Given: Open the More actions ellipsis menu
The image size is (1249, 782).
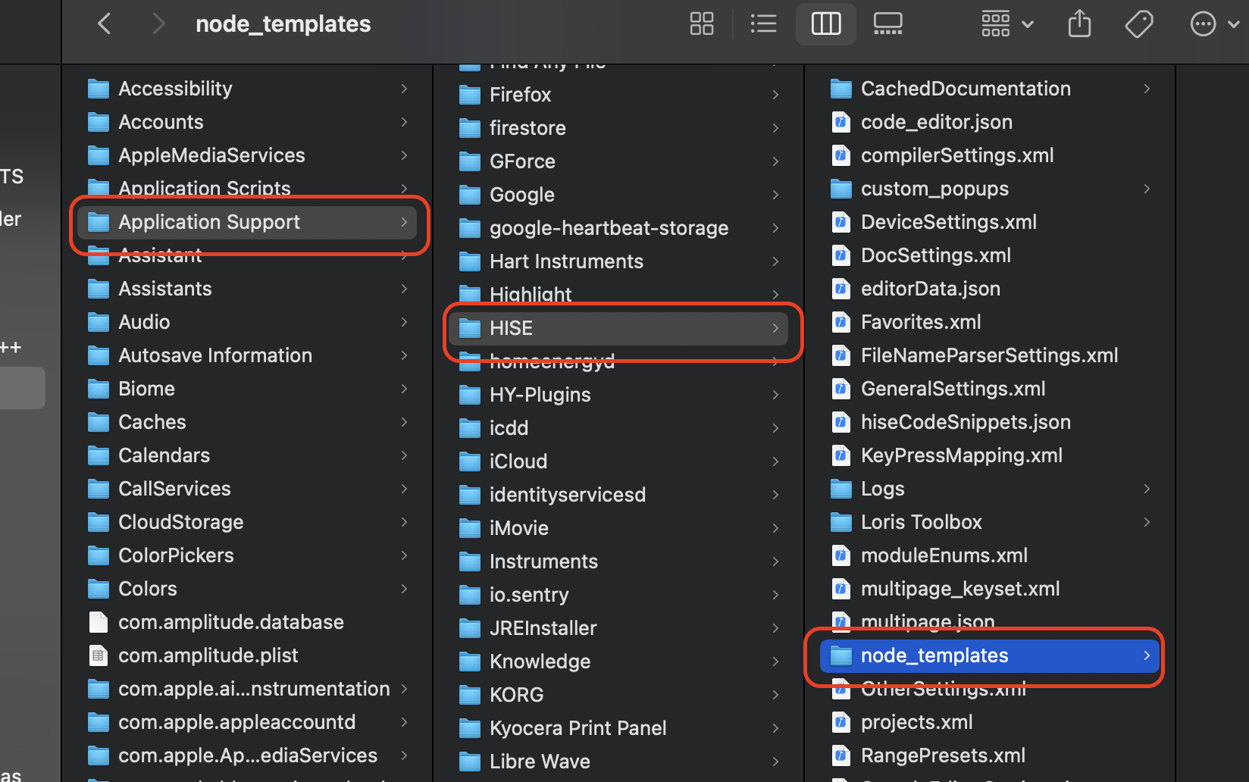Looking at the screenshot, I should click(1215, 24).
